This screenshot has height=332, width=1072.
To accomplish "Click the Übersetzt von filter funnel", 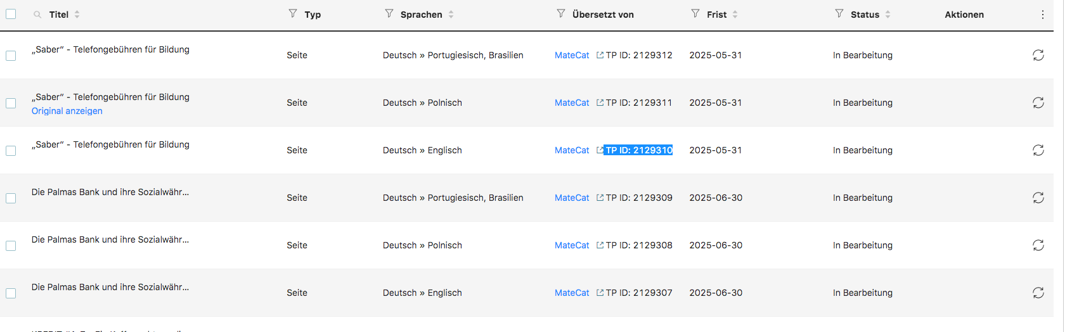I will (x=560, y=13).
